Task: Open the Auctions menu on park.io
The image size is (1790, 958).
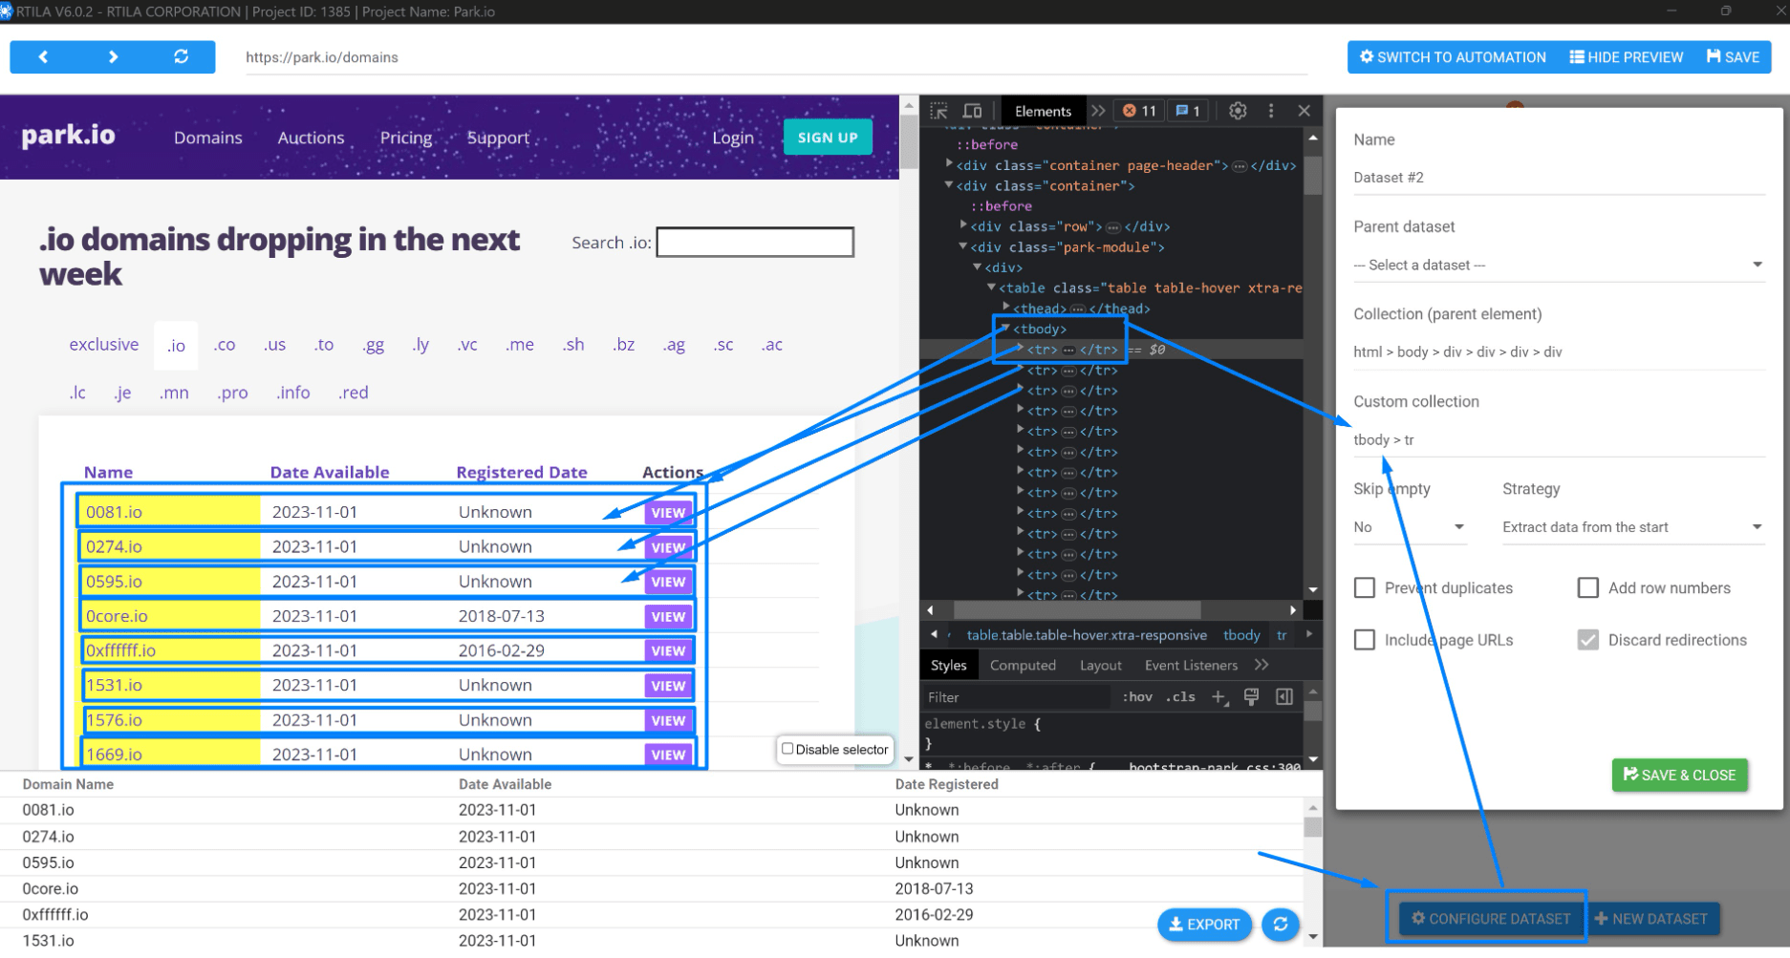Action: coord(311,138)
